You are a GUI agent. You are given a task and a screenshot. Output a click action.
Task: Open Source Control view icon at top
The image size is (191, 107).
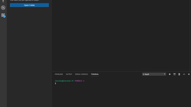click(3, 1)
